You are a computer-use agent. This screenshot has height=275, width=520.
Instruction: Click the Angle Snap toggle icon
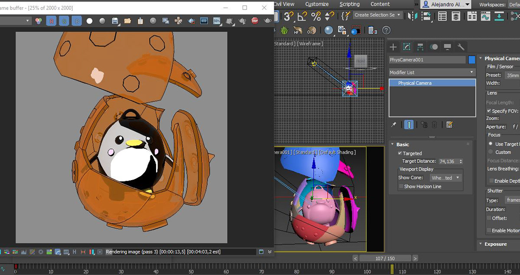point(302,16)
